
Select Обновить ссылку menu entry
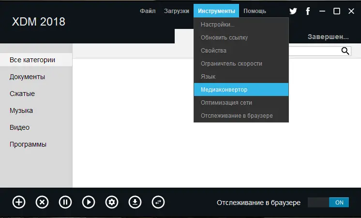tap(241, 38)
